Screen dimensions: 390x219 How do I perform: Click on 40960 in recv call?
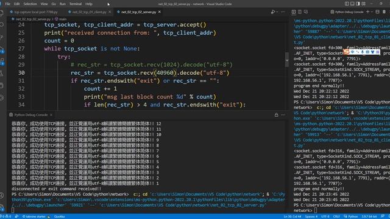165,73
